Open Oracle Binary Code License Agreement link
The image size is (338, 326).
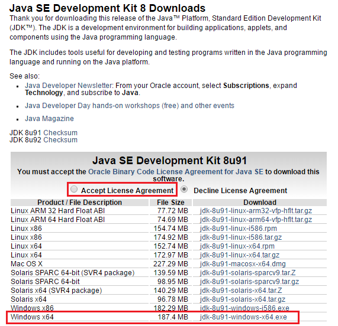[x=176, y=172]
